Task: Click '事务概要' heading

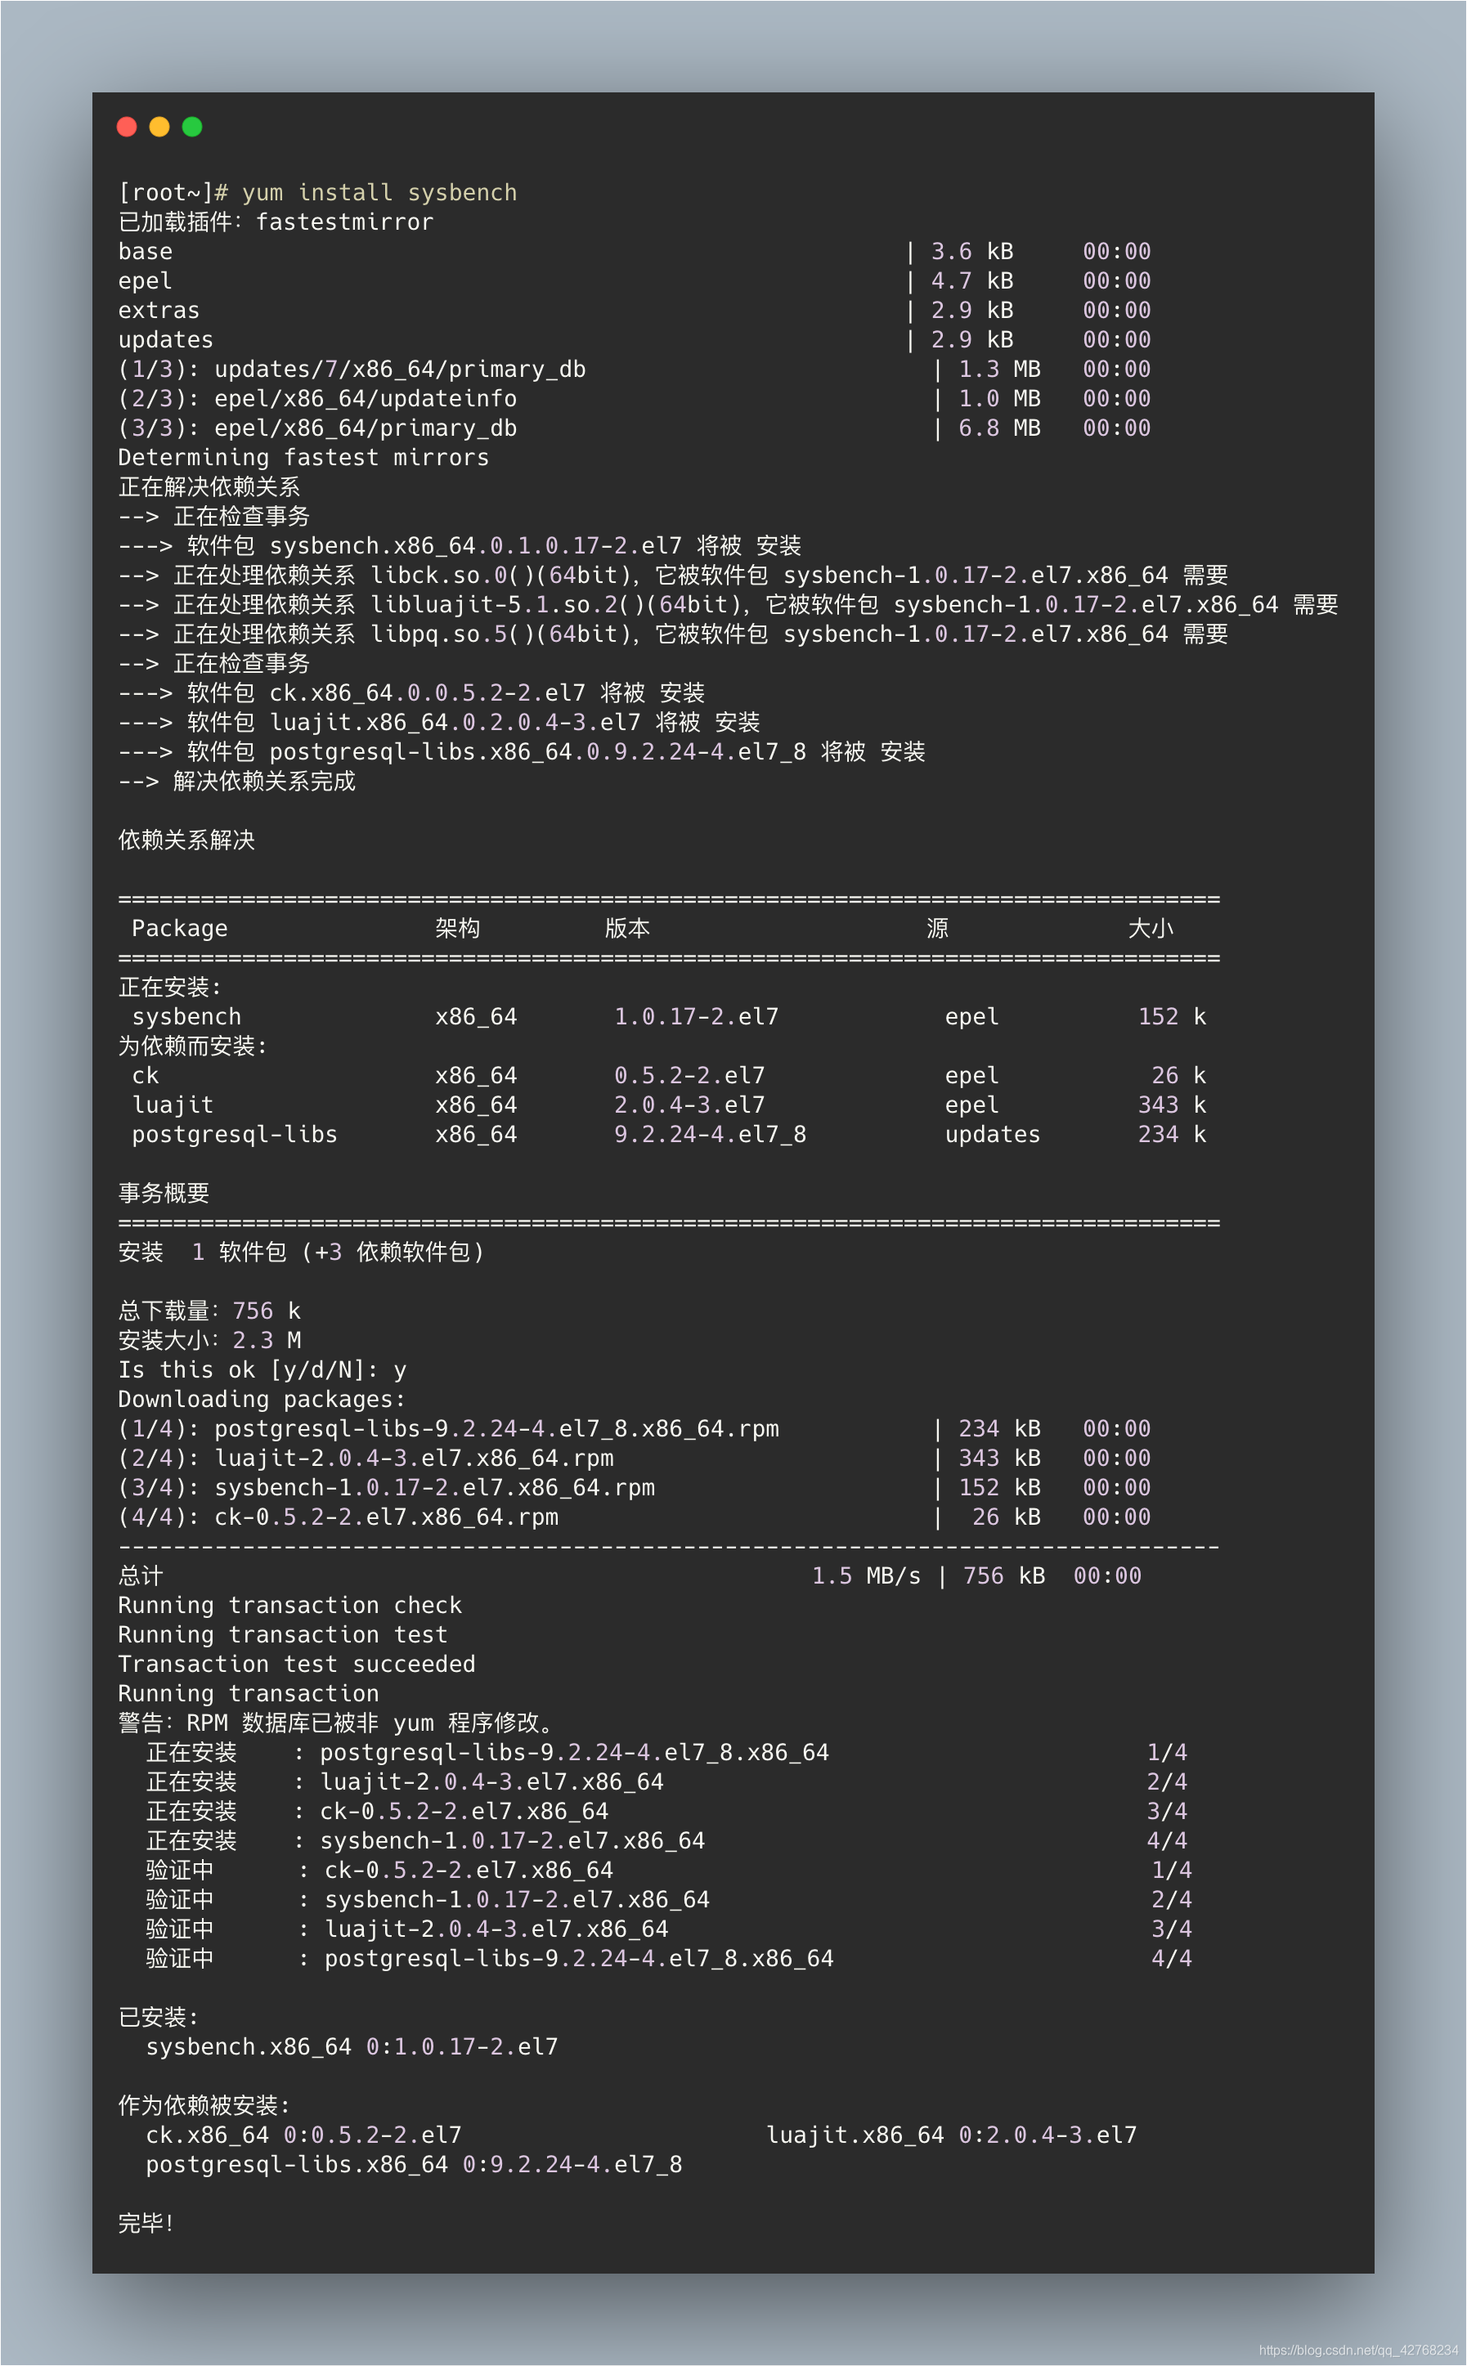Action: [164, 1193]
